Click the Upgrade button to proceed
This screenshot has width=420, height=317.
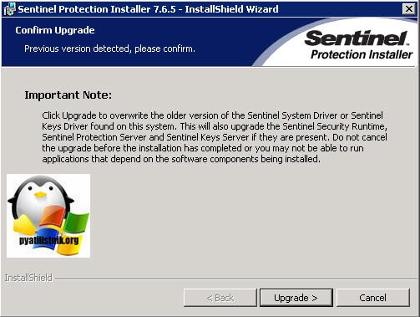point(296,298)
